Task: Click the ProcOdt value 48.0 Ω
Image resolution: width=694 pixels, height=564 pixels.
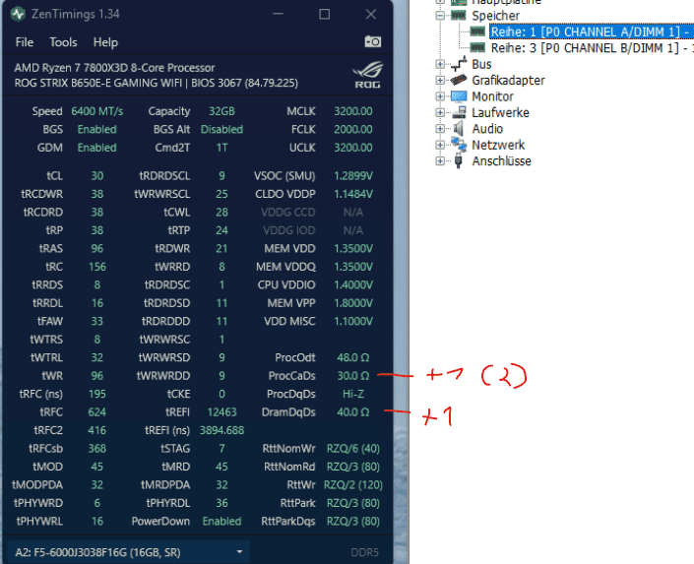Action: (x=353, y=357)
